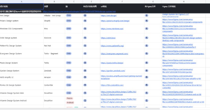This screenshot has width=210, height=110.
Task: Select the Alibaba · Ant Group cell
Action: click(54, 15)
